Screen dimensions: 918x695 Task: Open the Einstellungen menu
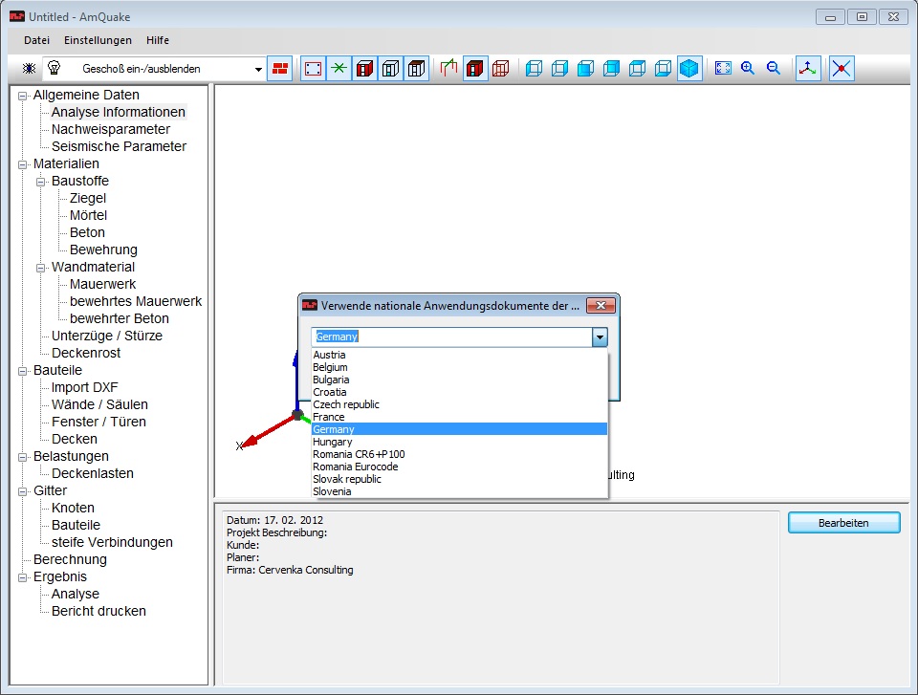click(x=98, y=40)
